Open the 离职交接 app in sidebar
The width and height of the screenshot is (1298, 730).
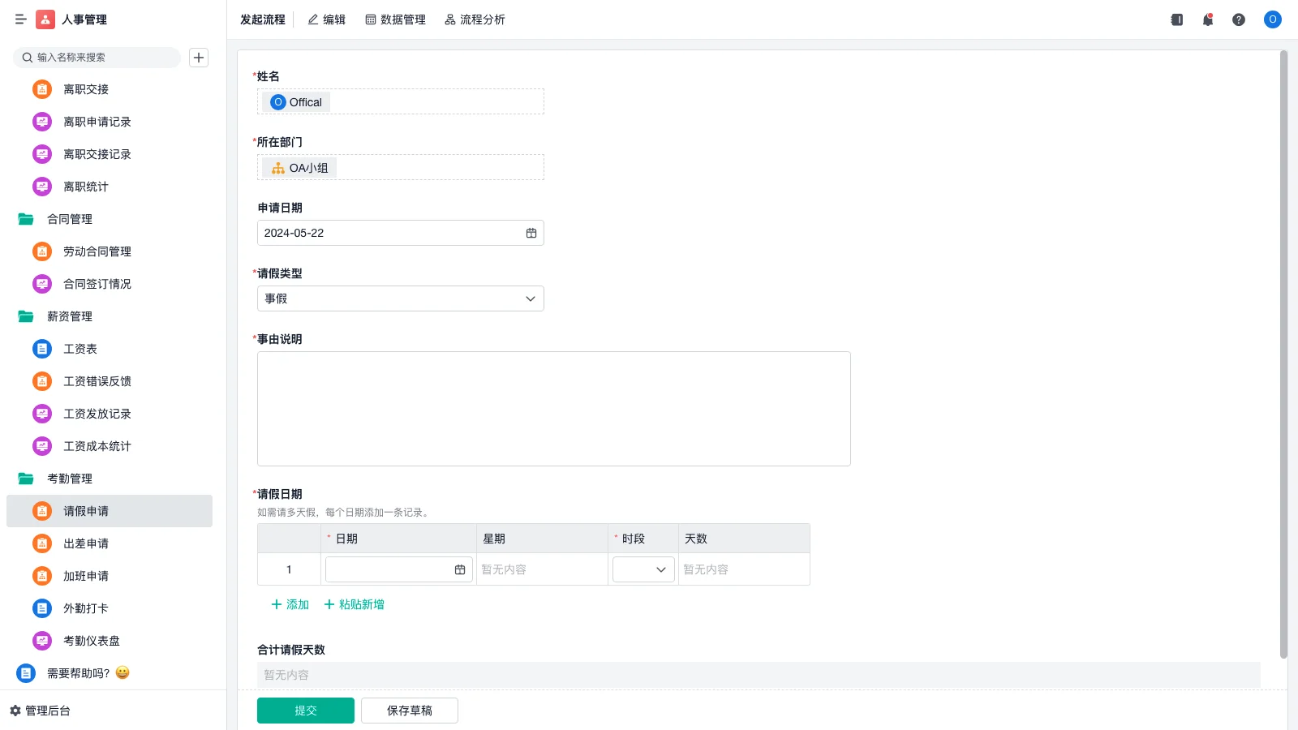(84, 89)
